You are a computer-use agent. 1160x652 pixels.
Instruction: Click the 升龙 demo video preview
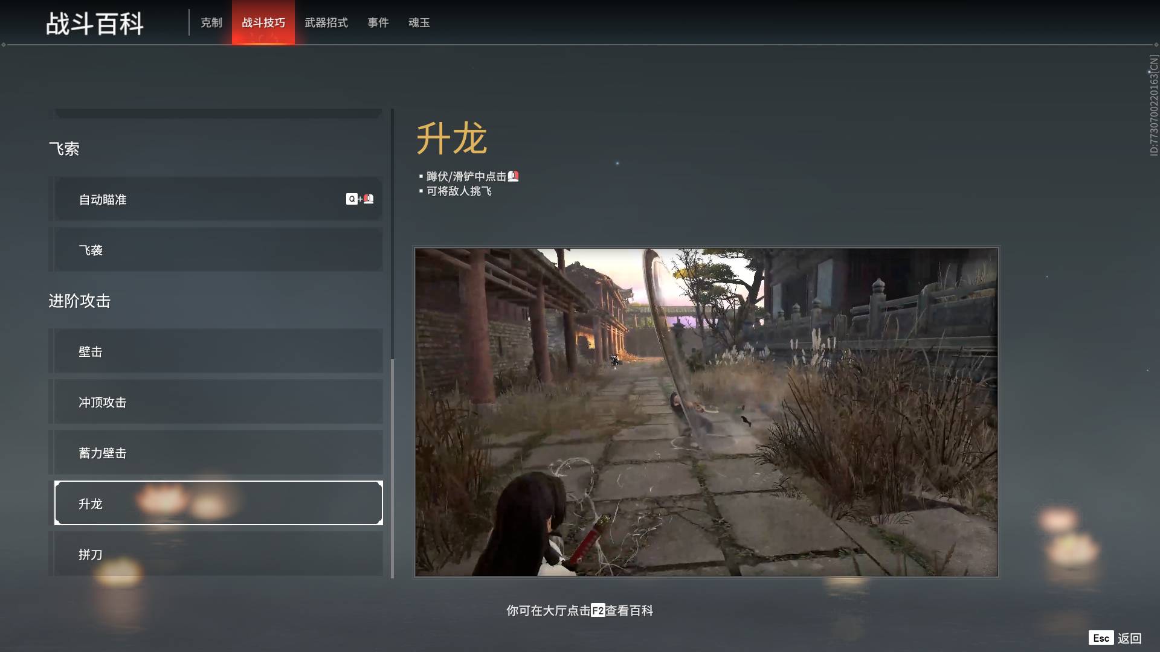706,412
